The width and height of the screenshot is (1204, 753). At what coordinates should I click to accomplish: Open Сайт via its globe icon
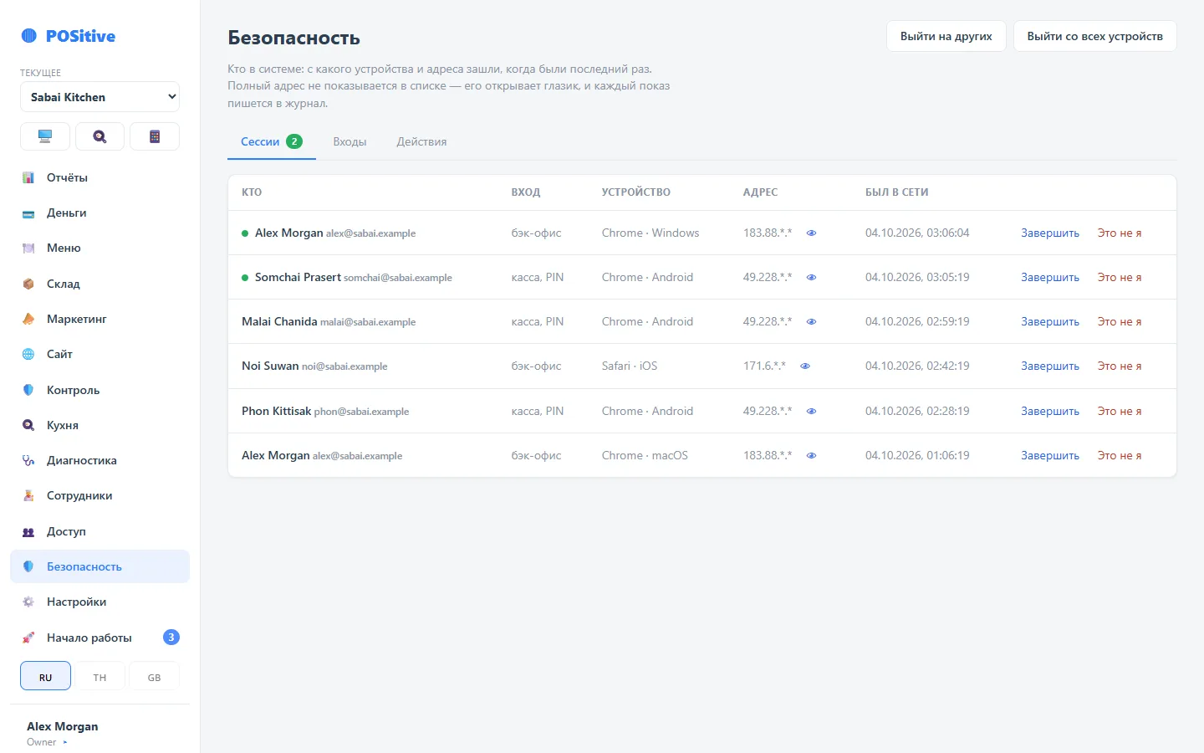coord(28,354)
